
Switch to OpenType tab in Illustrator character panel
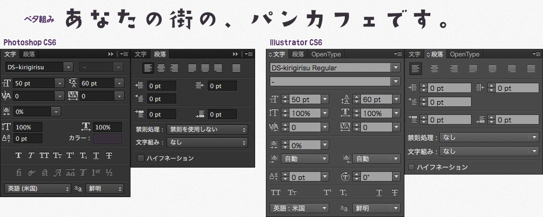coord(325,54)
